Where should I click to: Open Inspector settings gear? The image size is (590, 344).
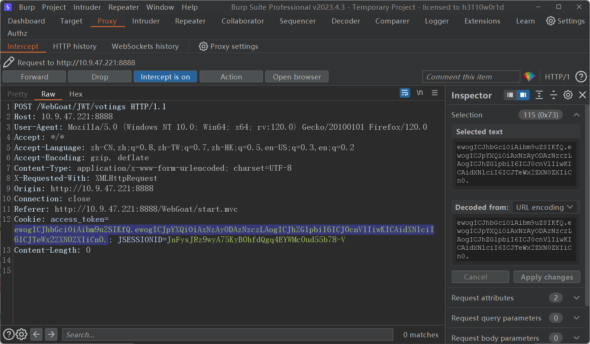[568, 95]
